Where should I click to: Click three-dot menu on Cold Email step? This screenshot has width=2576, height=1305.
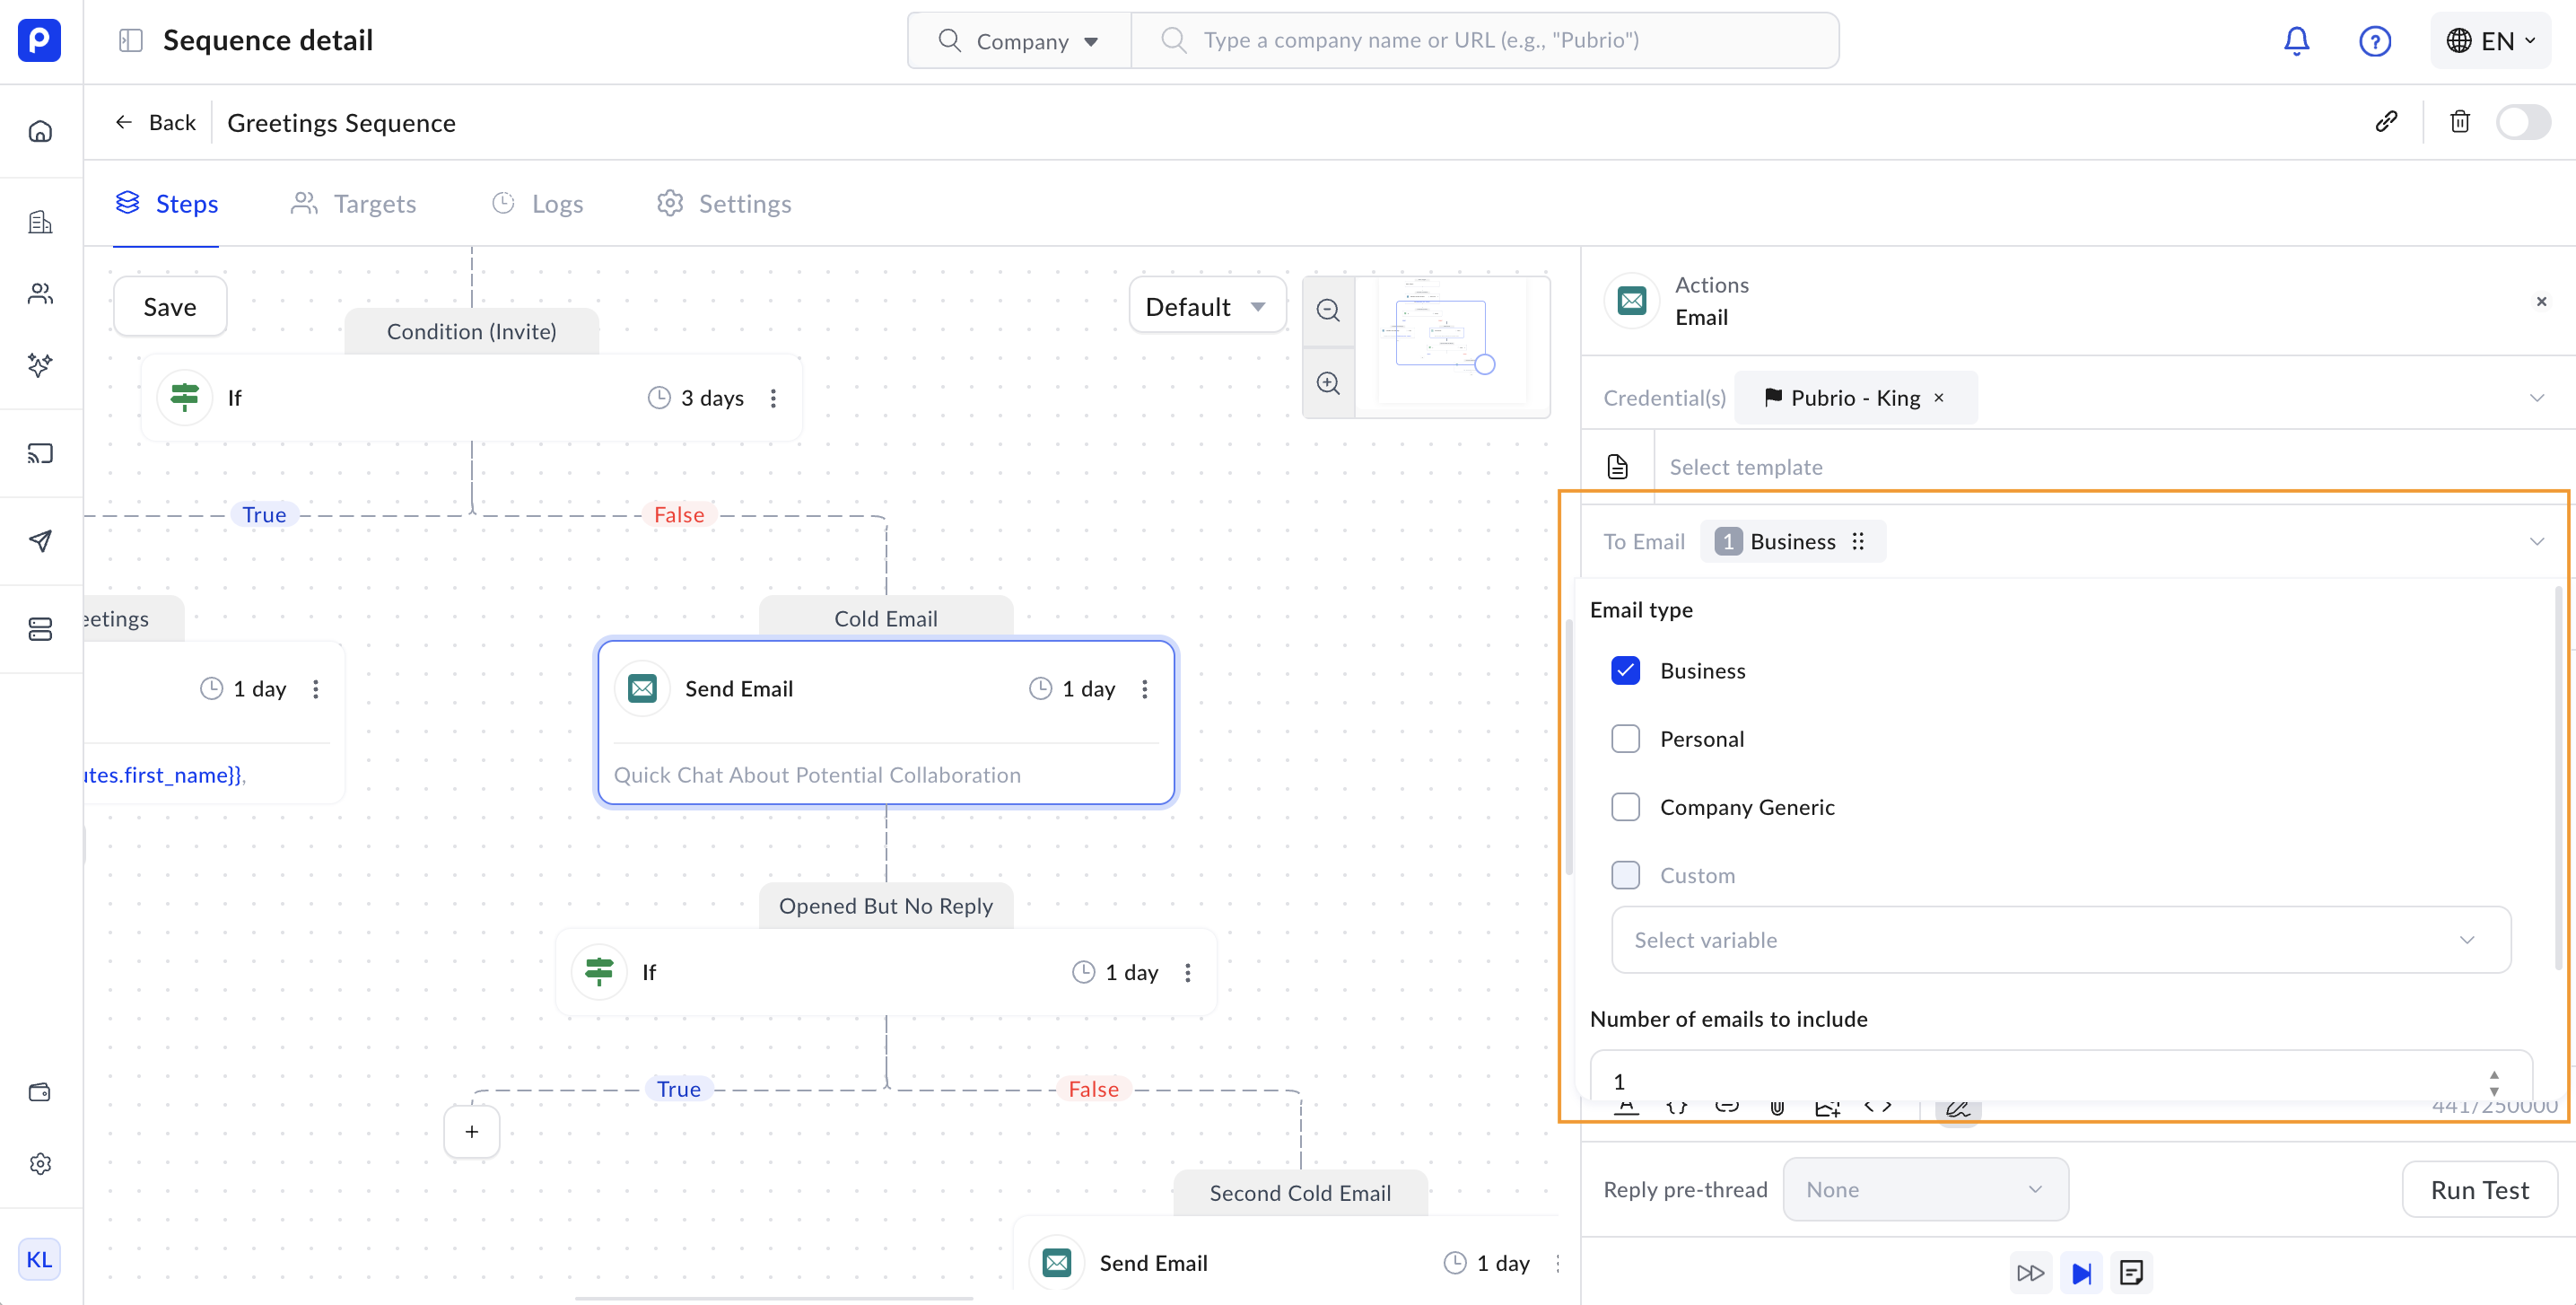click(1145, 689)
